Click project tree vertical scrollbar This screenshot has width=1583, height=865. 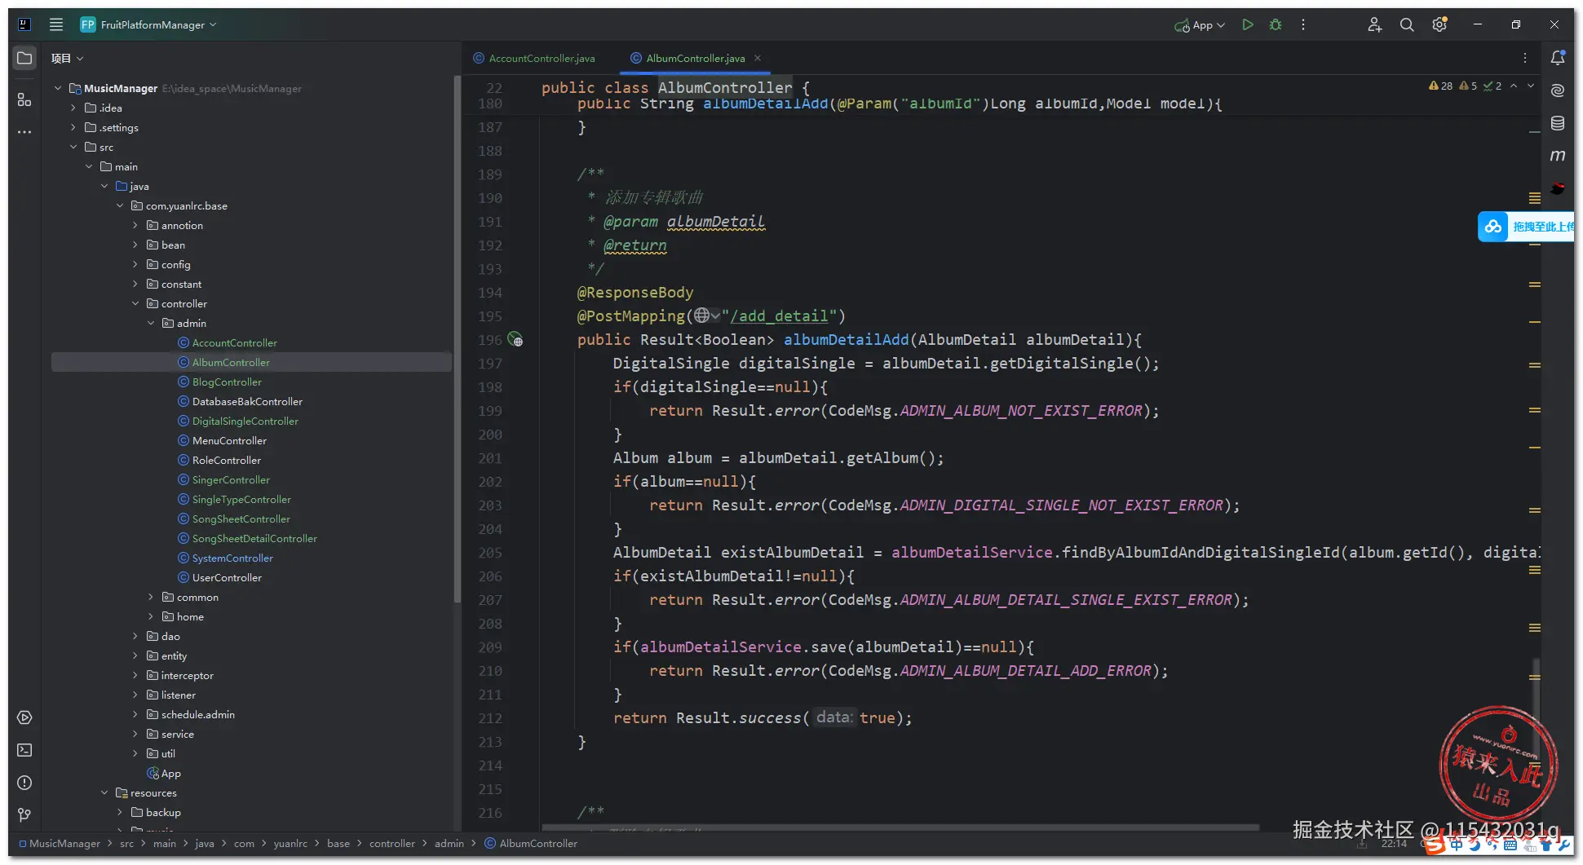(457, 338)
